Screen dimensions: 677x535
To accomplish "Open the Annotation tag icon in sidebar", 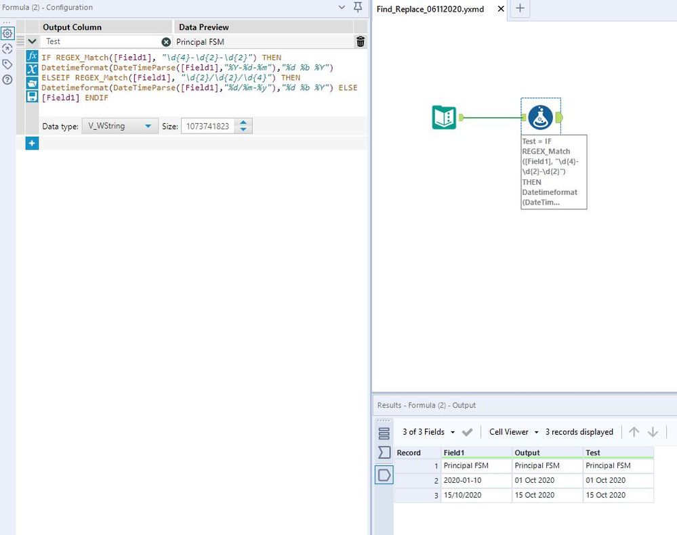I will click(x=7, y=64).
